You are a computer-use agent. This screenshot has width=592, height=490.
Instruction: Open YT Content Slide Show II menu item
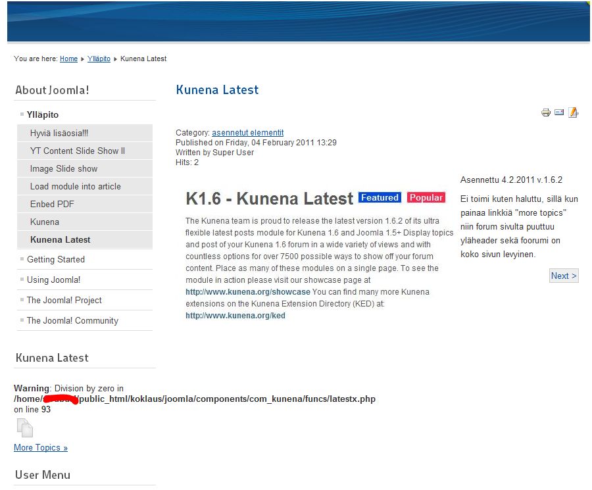pos(77,151)
